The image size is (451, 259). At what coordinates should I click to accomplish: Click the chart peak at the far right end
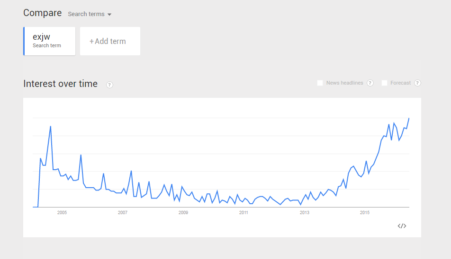tap(409, 119)
